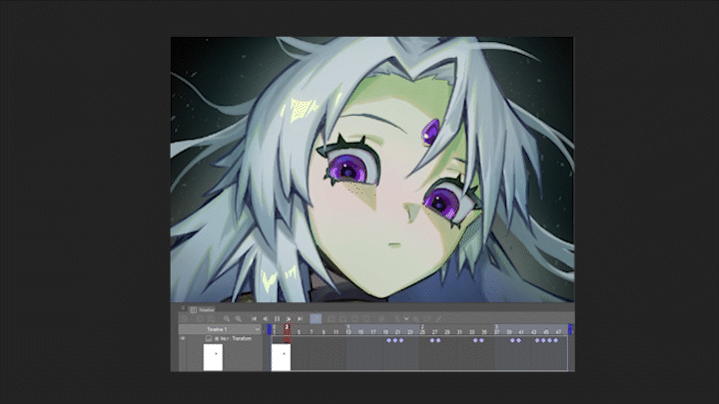
Task: Click the blue start-frame marker
Action: pos(270,329)
